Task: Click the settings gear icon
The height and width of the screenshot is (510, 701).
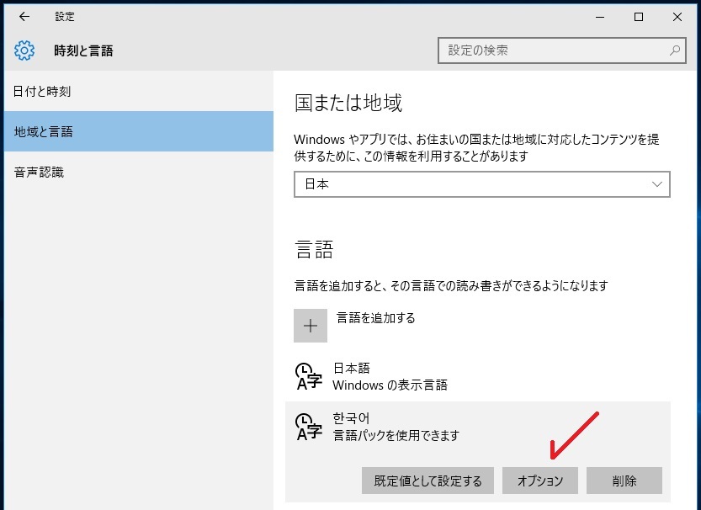Action: click(x=24, y=50)
